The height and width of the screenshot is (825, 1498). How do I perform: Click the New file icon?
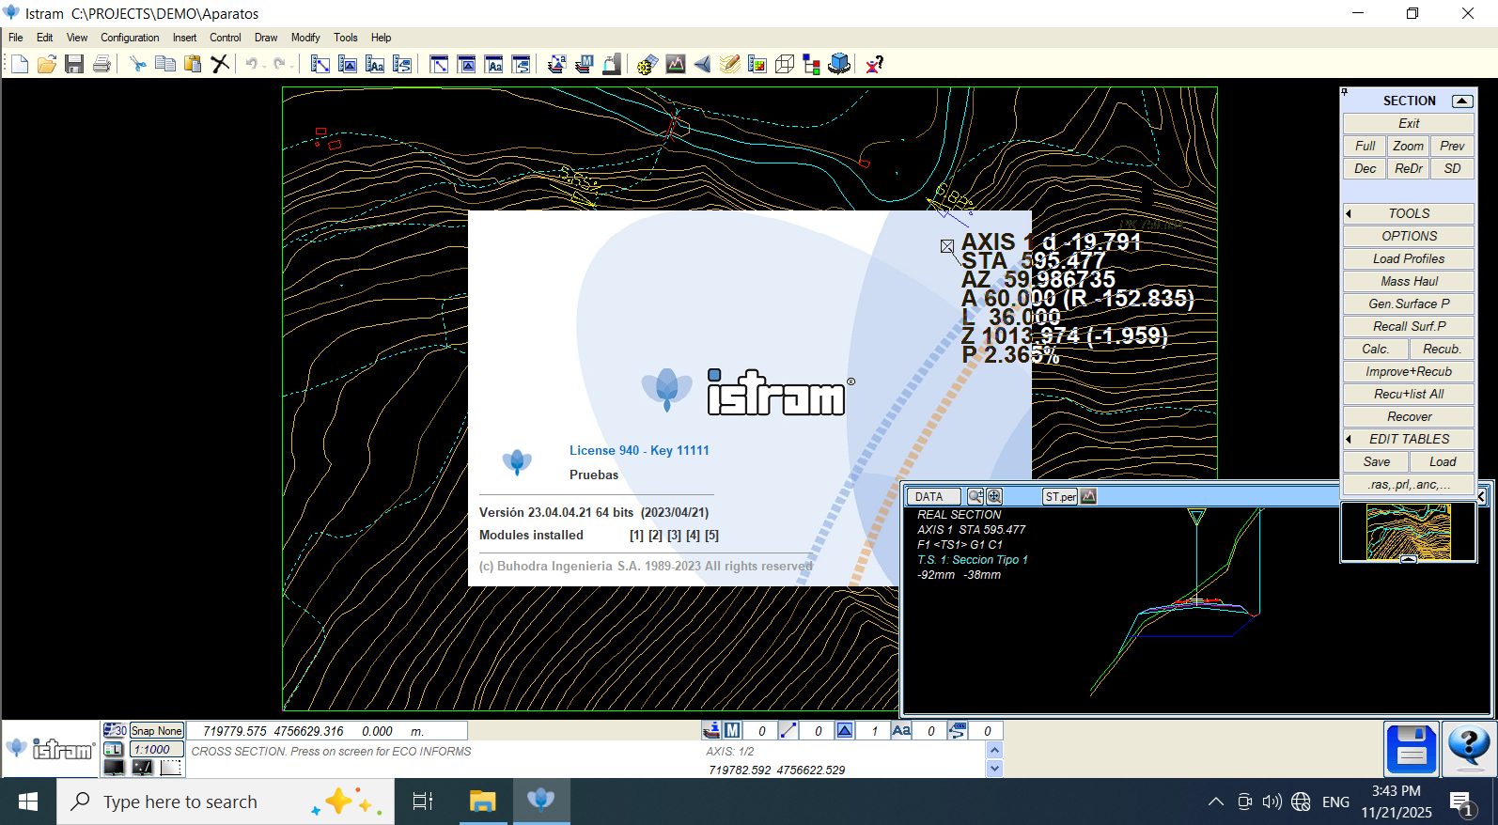[x=20, y=64]
